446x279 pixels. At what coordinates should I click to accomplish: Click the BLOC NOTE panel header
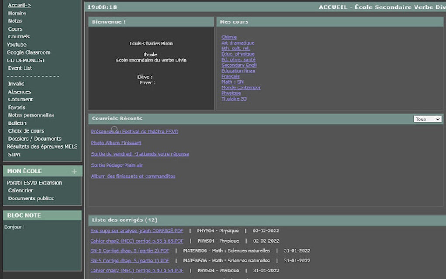[x=42, y=216]
